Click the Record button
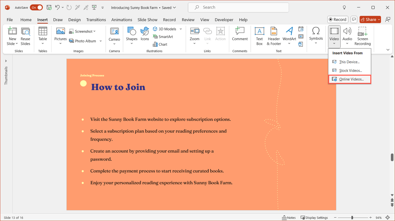Viewport: 395px width, 221px height. pos(338,19)
